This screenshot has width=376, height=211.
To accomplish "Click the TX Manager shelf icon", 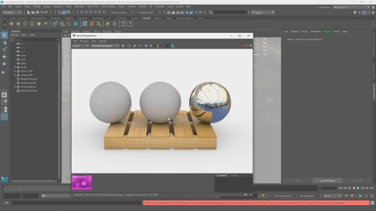I will (x=85, y=23).
